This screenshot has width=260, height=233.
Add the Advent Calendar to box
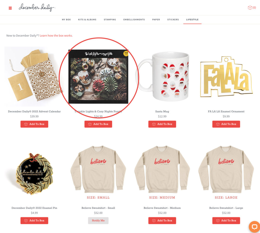34,124
